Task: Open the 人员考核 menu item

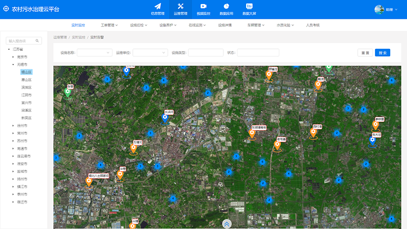Action: coord(312,24)
